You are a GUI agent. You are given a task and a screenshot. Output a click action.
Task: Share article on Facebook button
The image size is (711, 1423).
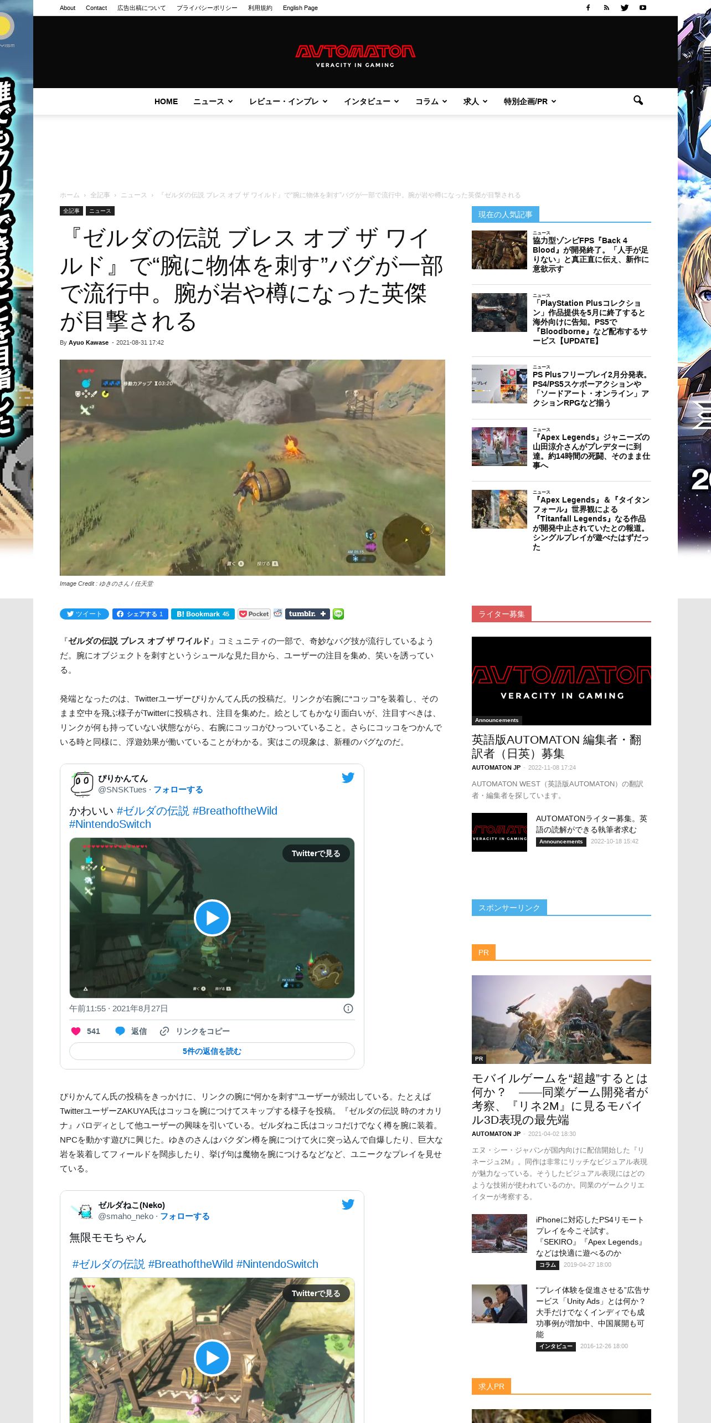click(x=140, y=614)
